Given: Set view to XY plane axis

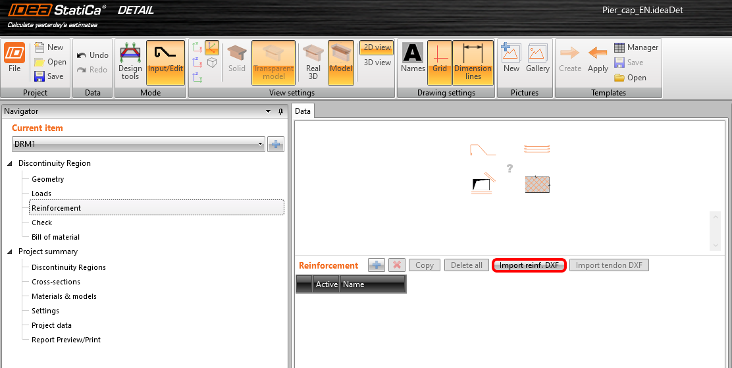Looking at the screenshot, I should point(197,47).
